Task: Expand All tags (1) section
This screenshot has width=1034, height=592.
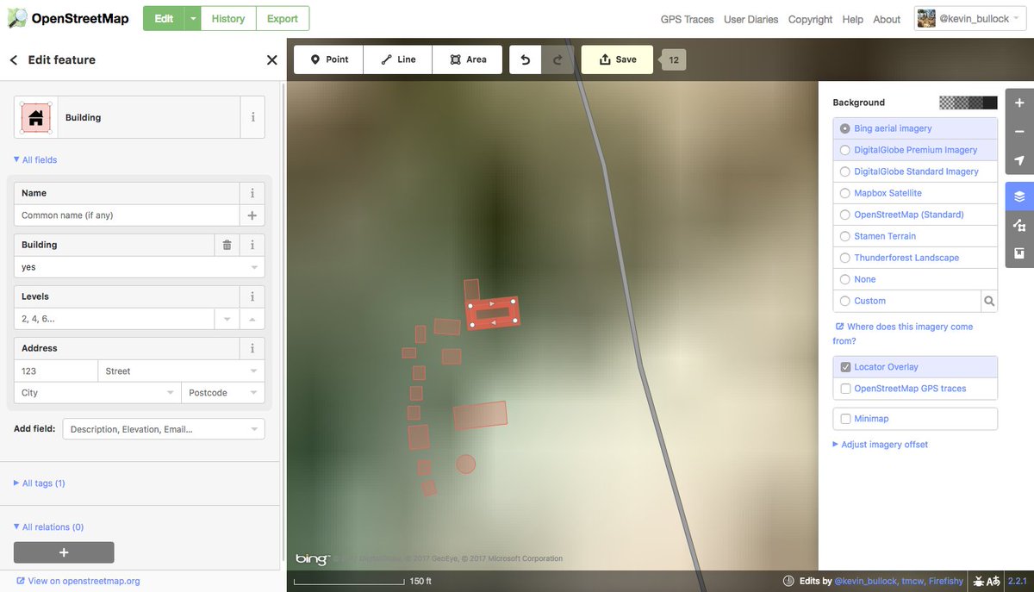Action: (40, 483)
